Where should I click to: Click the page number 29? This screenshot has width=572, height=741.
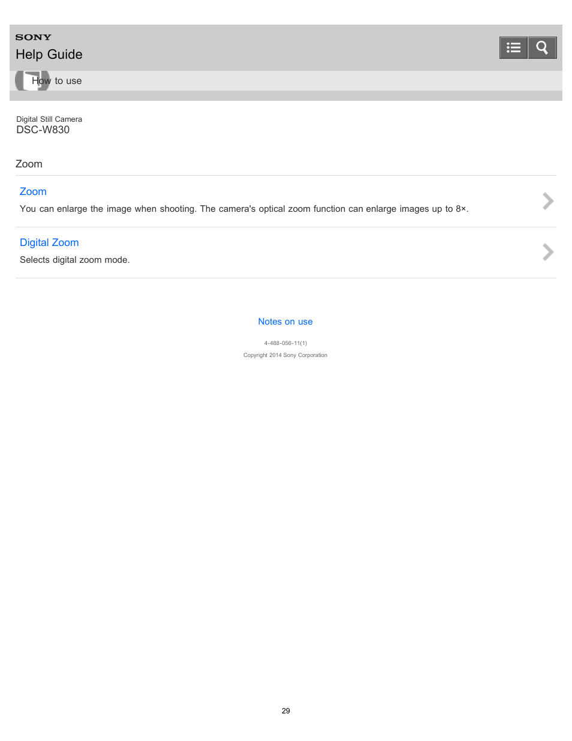tap(286, 711)
